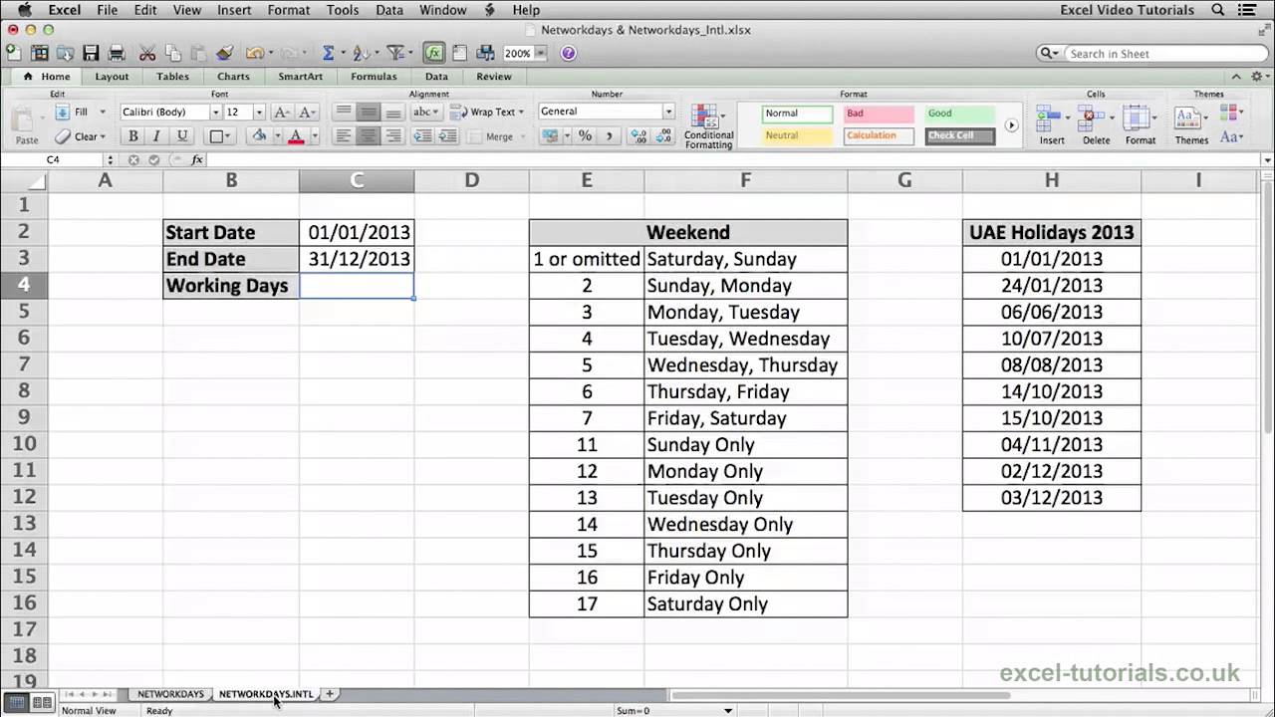Click the Copy icon
Screen dimensions: 1275x717
pyautogui.click(x=173, y=53)
